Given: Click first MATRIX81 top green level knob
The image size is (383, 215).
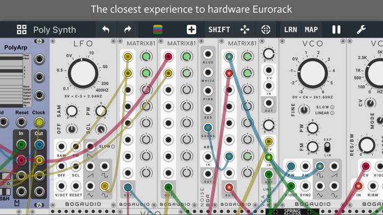Looking at the screenshot, I should (x=146, y=57).
